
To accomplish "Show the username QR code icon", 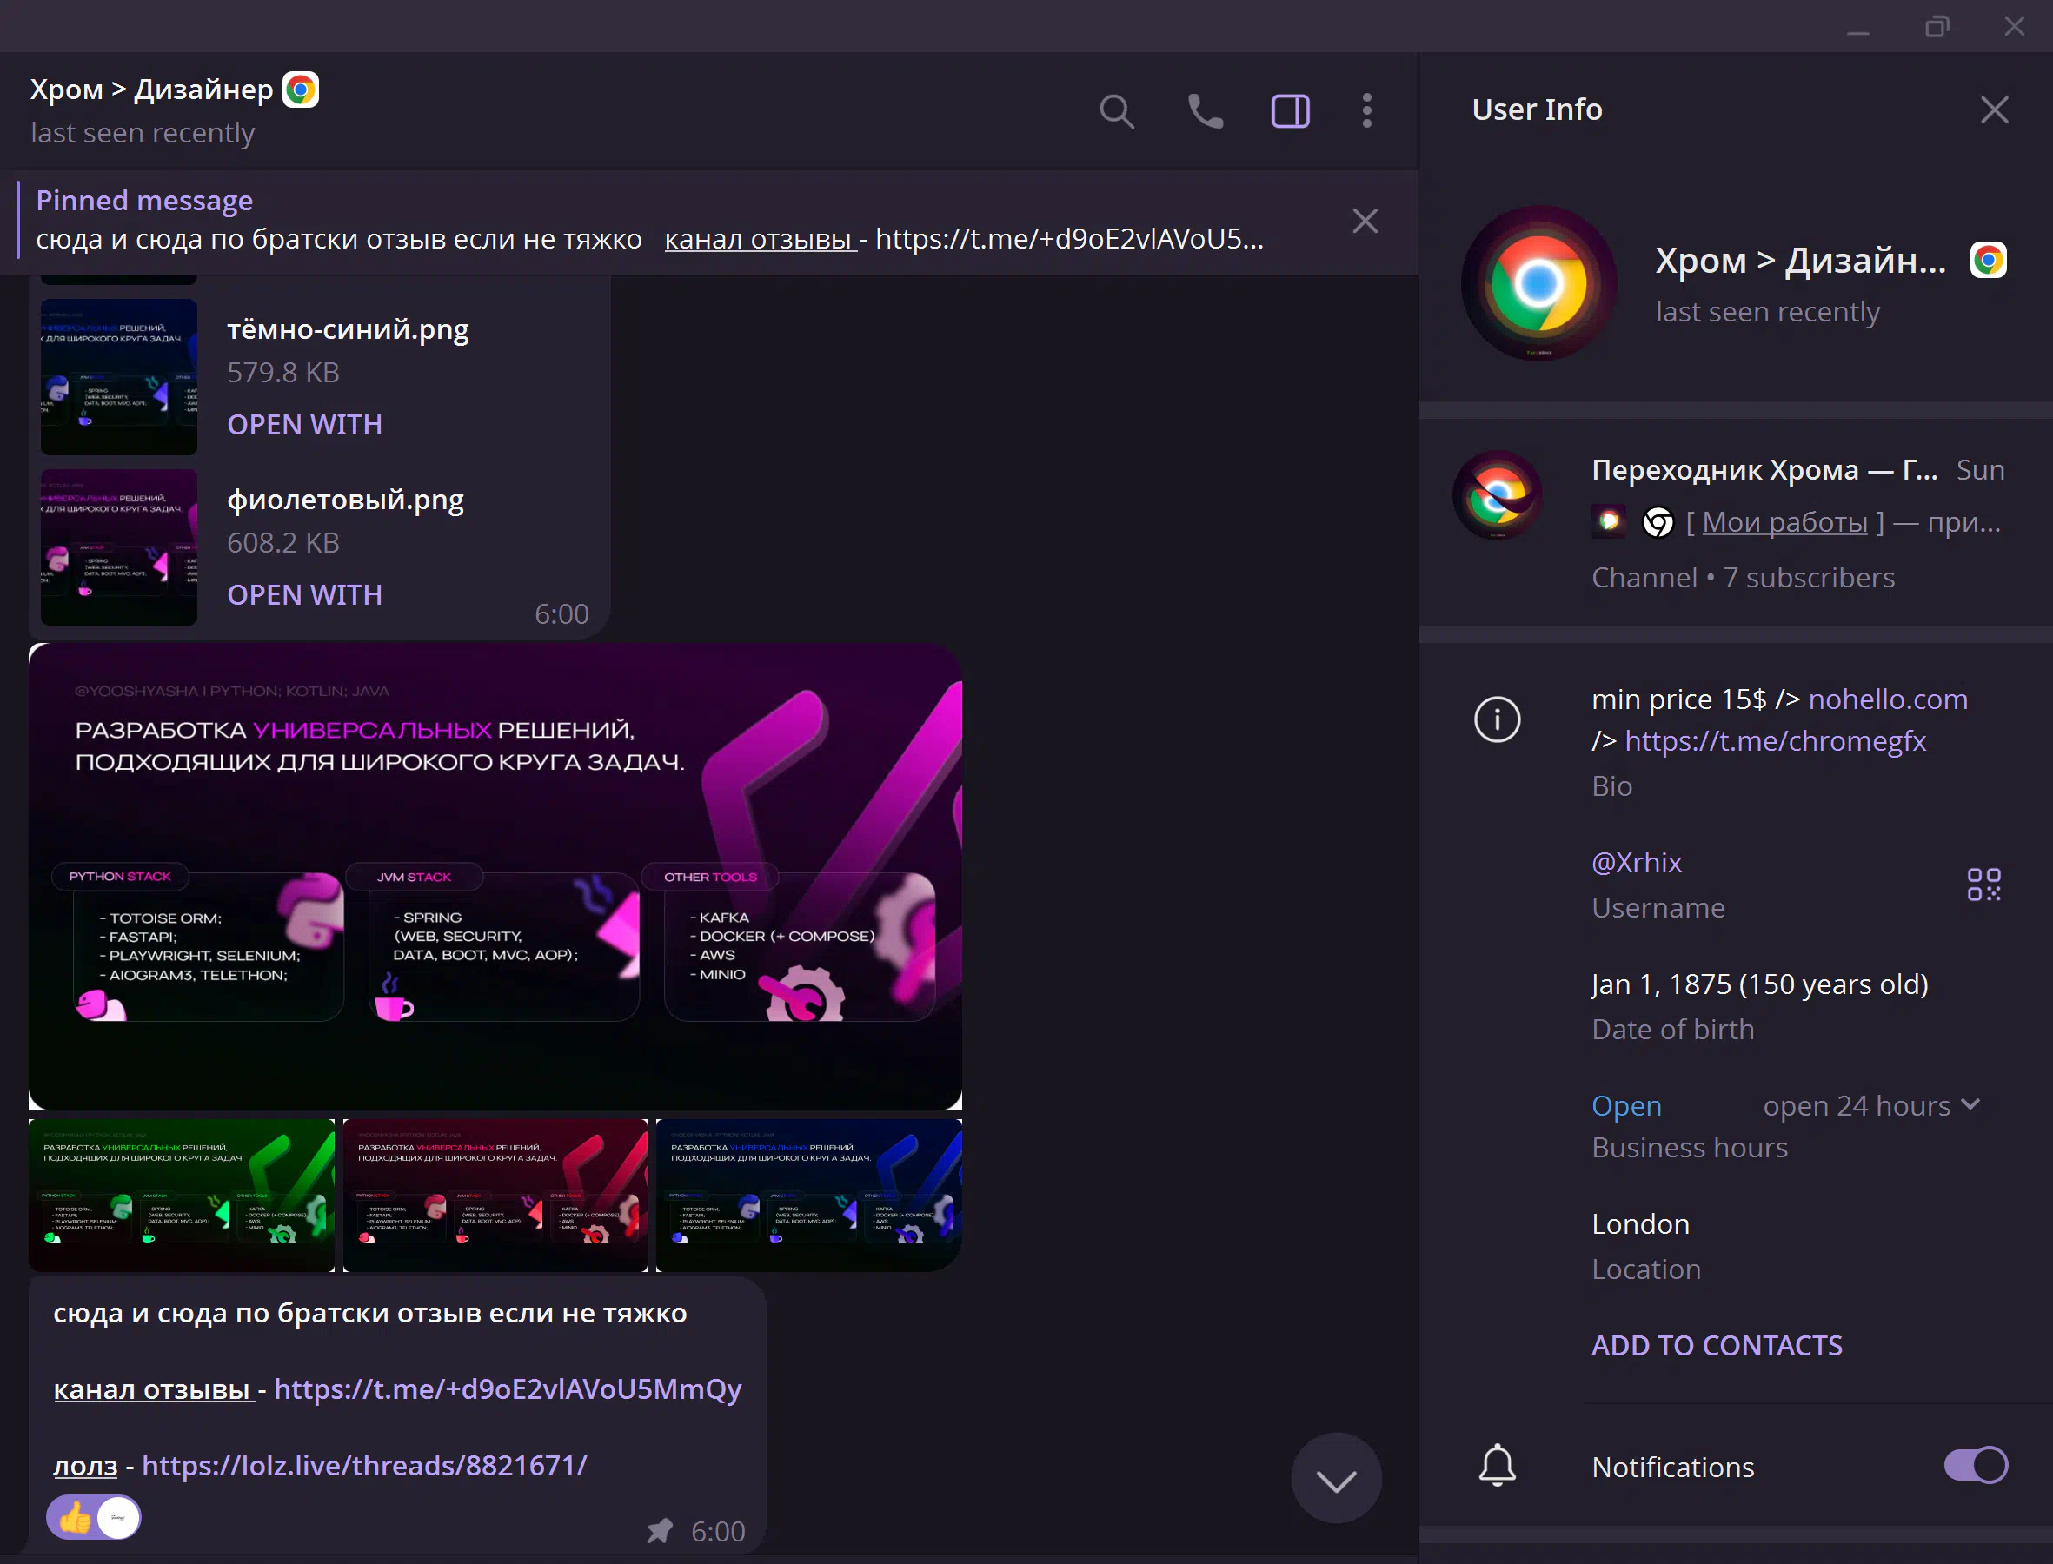I will [x=1983, y=885].
